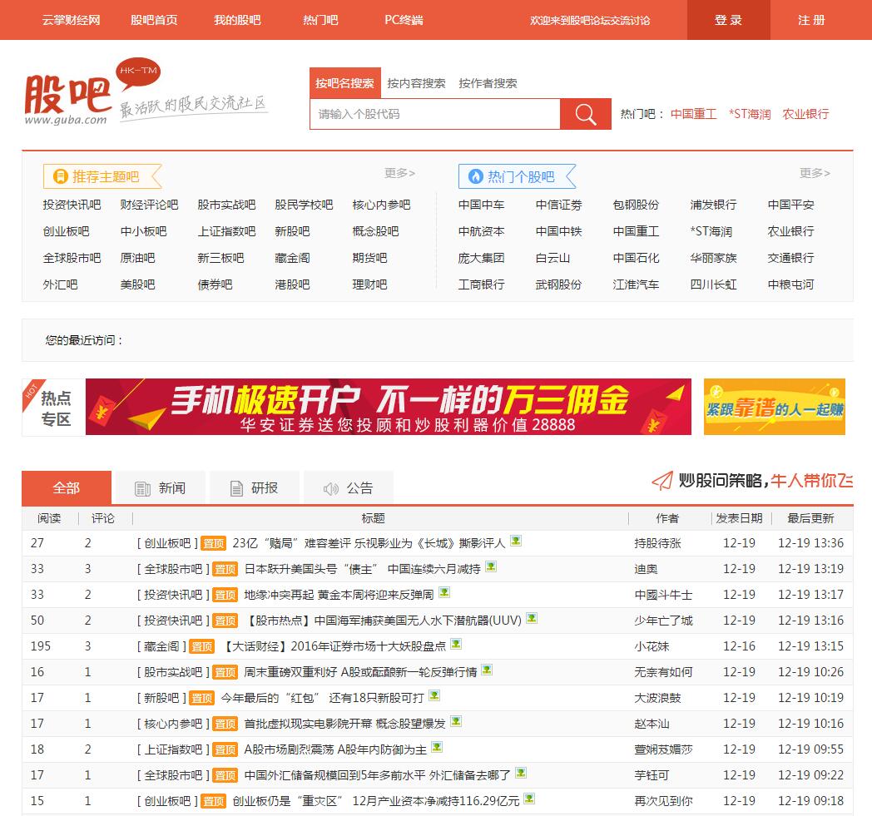Viewport: 872px width, 816px height.
Task: Click the 阅读 column header
Action: [49, 518]
